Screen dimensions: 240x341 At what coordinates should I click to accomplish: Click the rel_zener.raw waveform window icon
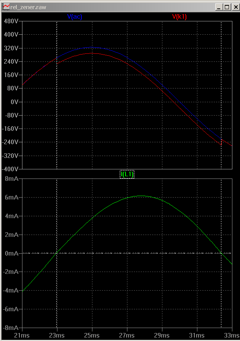pos(6,7)
